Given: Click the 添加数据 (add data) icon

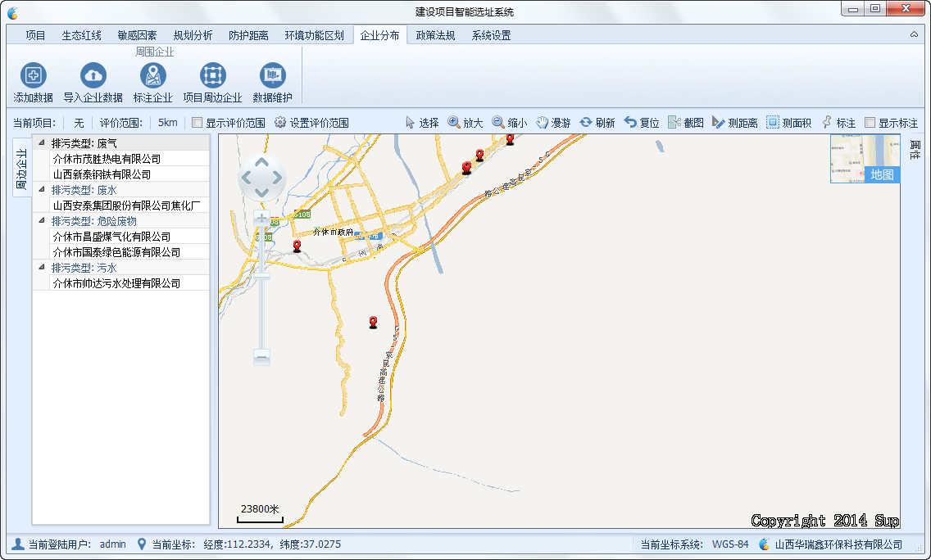Looking at the screenshot, I should (34, 76).
